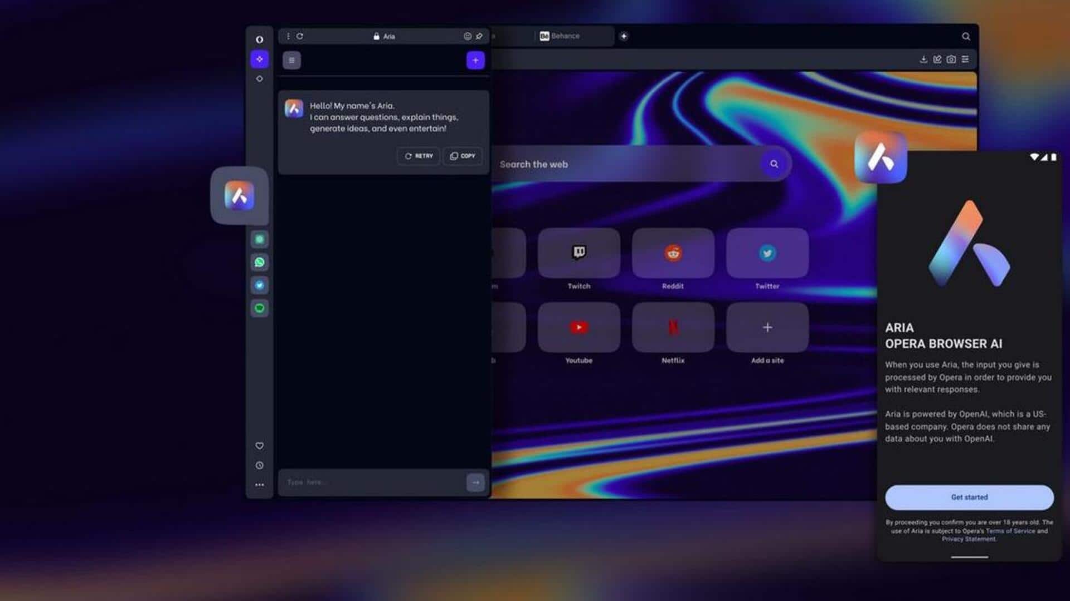Click the search magnifier button

pyautogui.click(x=774, y=164)
